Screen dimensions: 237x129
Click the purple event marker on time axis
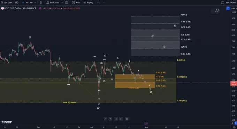[146, 123]
